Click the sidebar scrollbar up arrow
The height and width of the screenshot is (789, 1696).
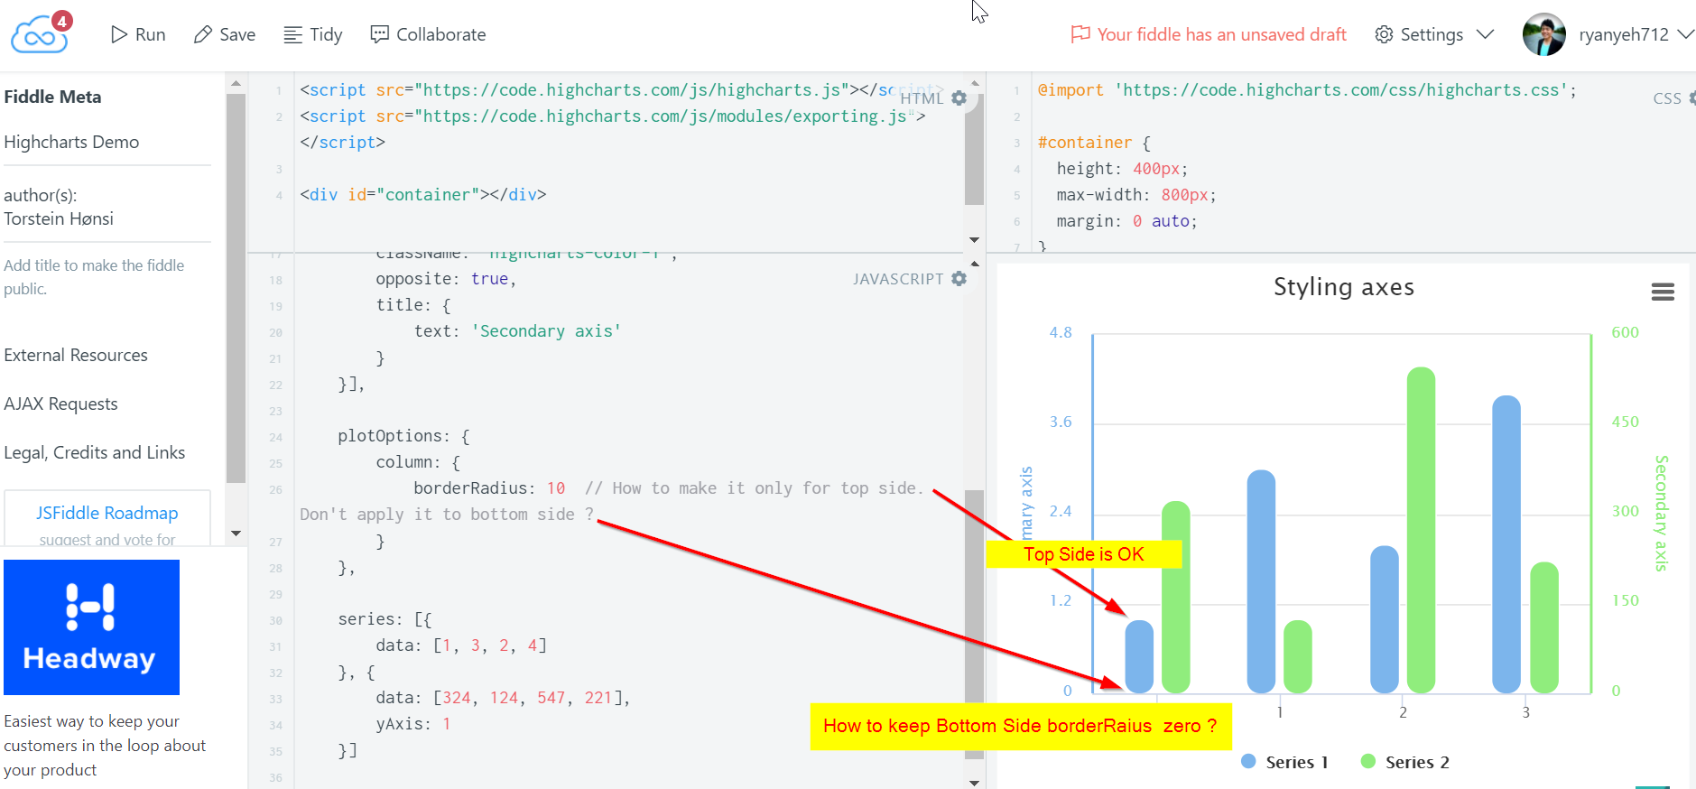(x=236, y=84)
